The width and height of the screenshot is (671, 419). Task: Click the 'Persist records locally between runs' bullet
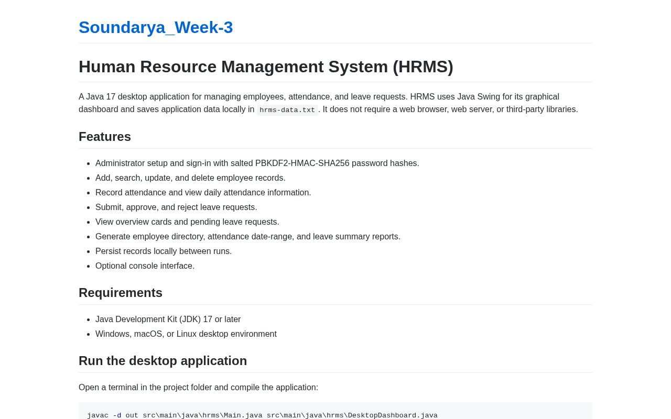(164, 251)
